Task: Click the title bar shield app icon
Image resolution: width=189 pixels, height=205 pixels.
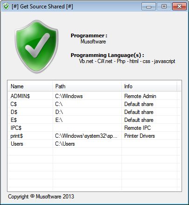Action: click(x=6, y=7)
